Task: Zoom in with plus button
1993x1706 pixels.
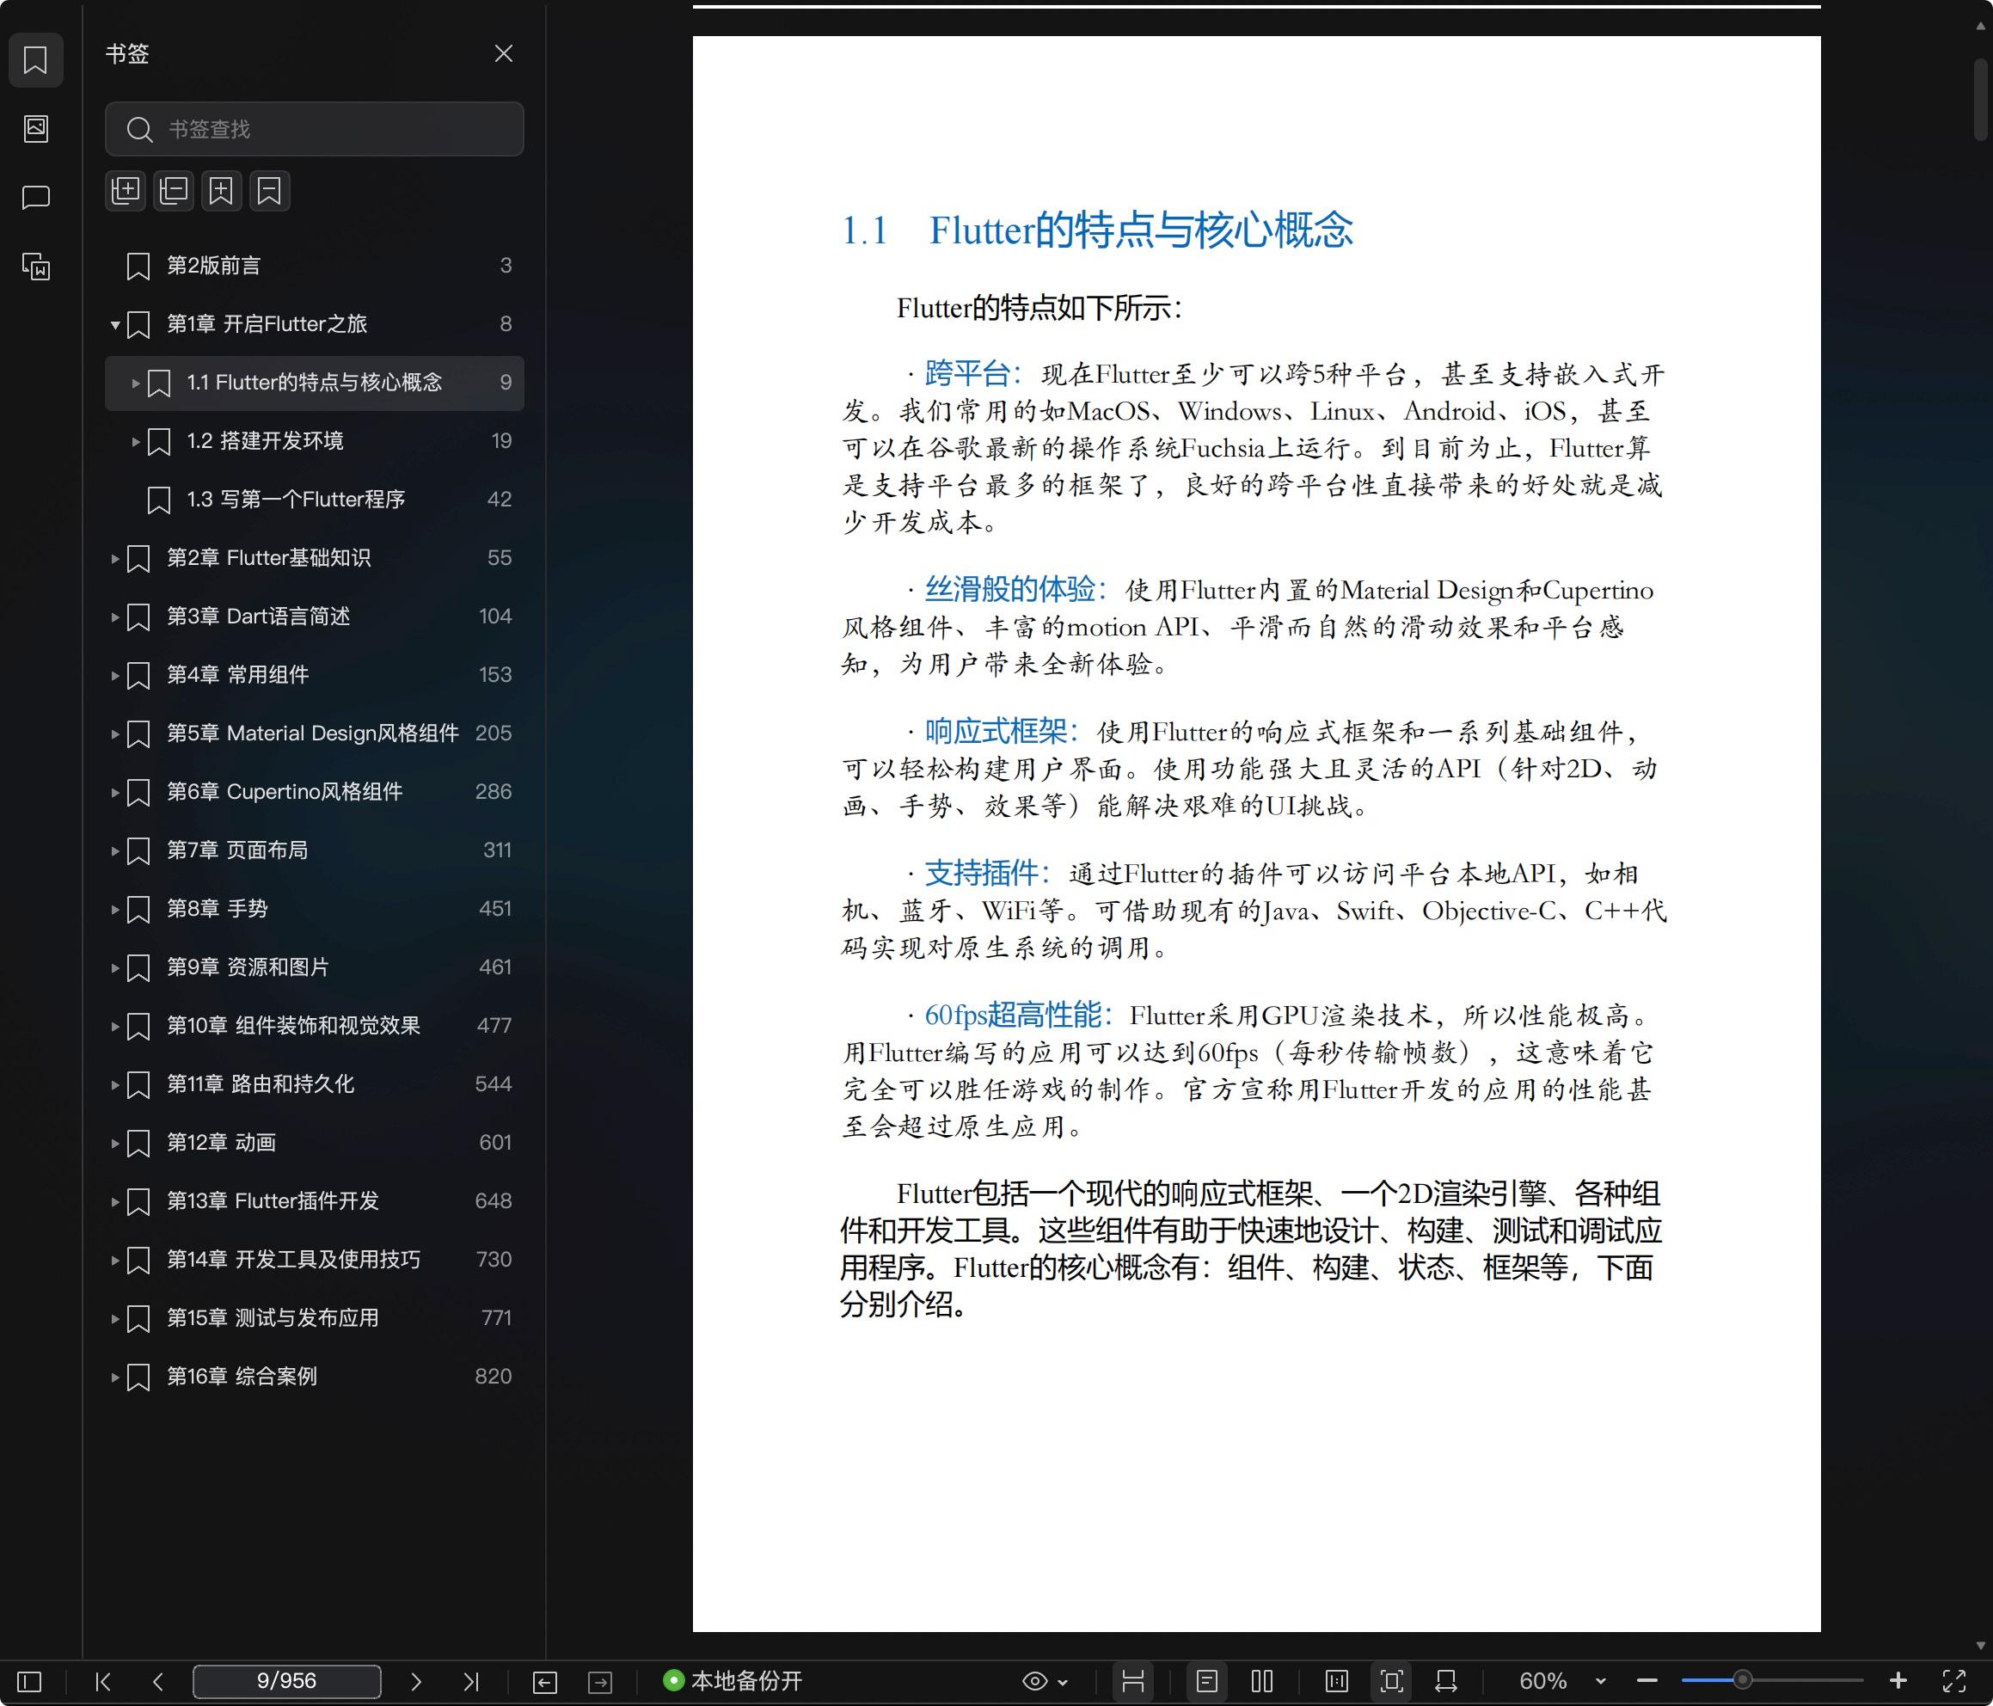Action: pos(1898,1681)
